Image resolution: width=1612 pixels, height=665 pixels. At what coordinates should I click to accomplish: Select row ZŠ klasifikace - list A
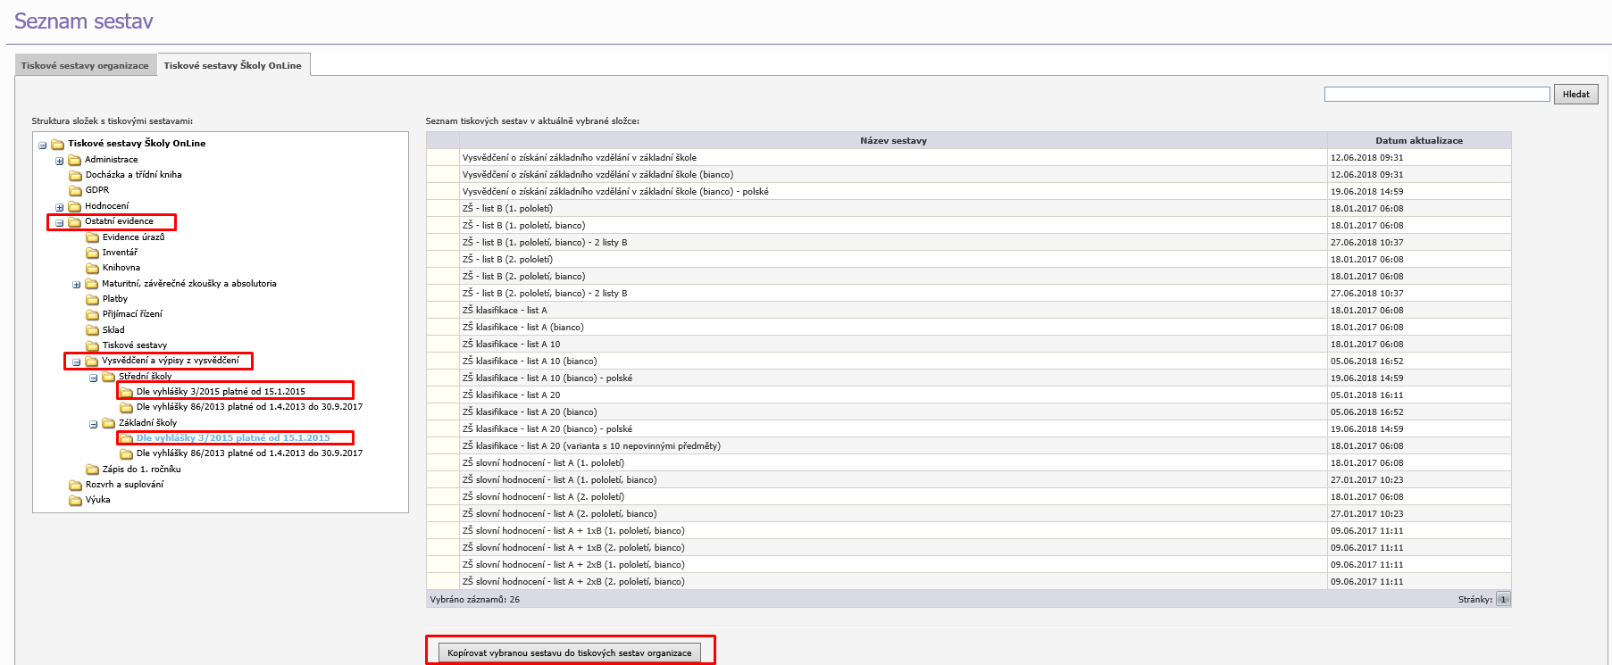click(x=969, y=310)
